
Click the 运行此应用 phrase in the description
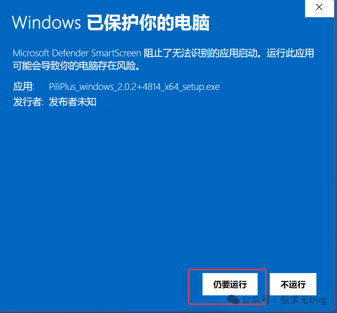pyautogui.click(x=290, y=53)
